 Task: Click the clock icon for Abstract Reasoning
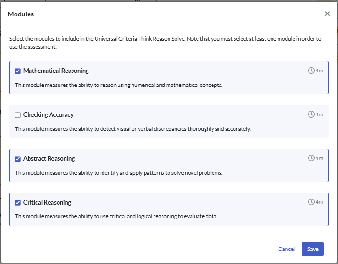pos(311,158)
